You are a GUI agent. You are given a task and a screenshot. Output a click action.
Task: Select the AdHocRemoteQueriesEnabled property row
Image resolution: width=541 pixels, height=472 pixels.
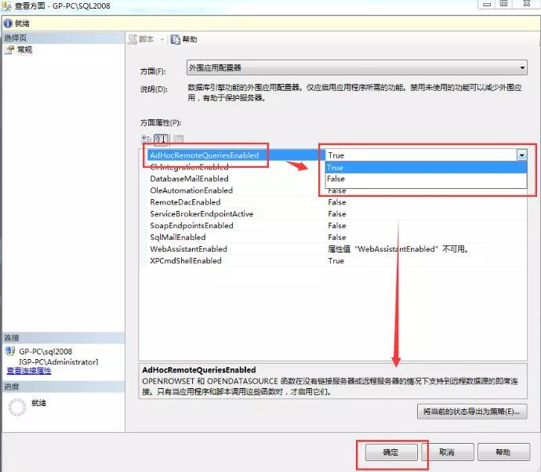(x=205, y=155)
